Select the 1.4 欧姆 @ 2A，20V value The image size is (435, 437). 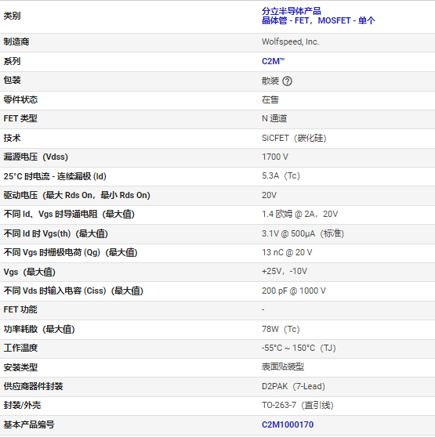coord(299,214)
